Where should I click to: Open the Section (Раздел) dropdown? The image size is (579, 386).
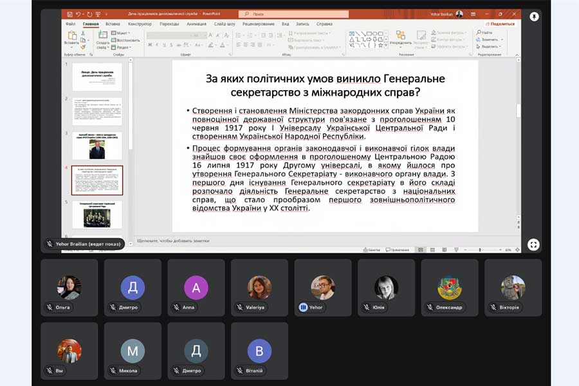pos(121,47)
